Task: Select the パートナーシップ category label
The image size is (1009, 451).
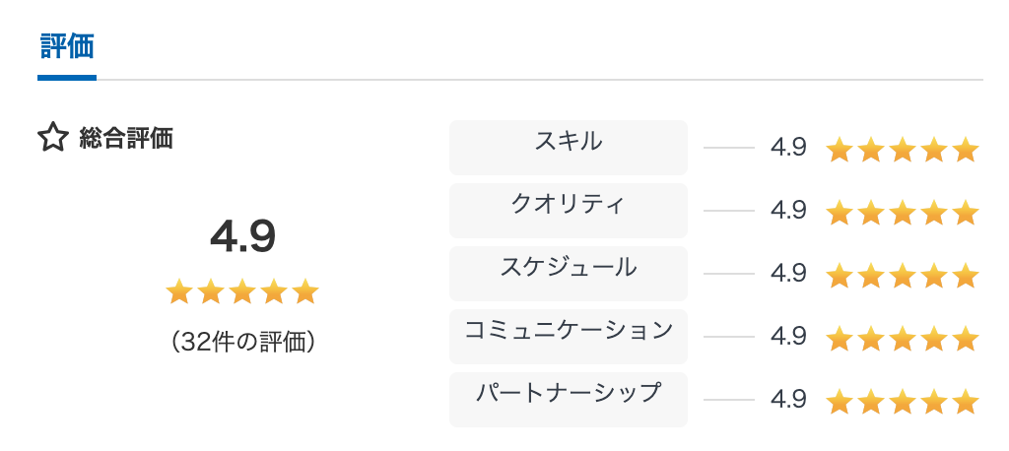Action: [568, 394]
